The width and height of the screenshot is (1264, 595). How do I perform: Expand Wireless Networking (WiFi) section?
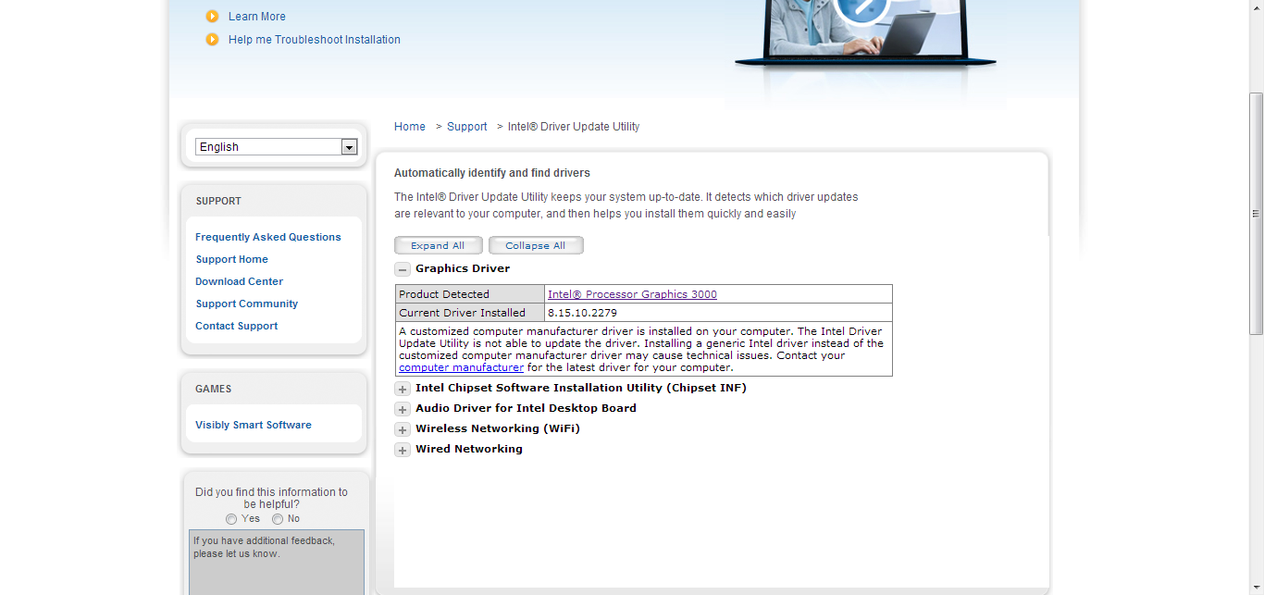403,429
